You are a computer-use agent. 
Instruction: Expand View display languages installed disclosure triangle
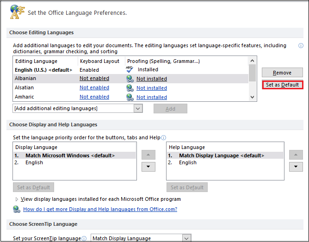tap(17, 199)
